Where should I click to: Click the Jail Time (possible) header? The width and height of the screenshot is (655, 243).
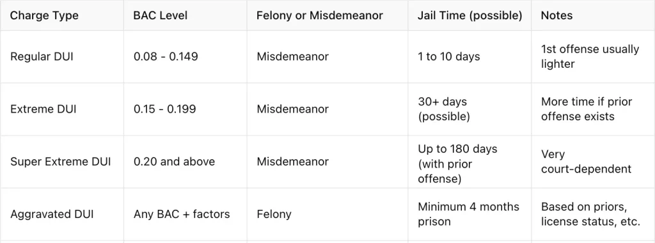click(470, 16)
